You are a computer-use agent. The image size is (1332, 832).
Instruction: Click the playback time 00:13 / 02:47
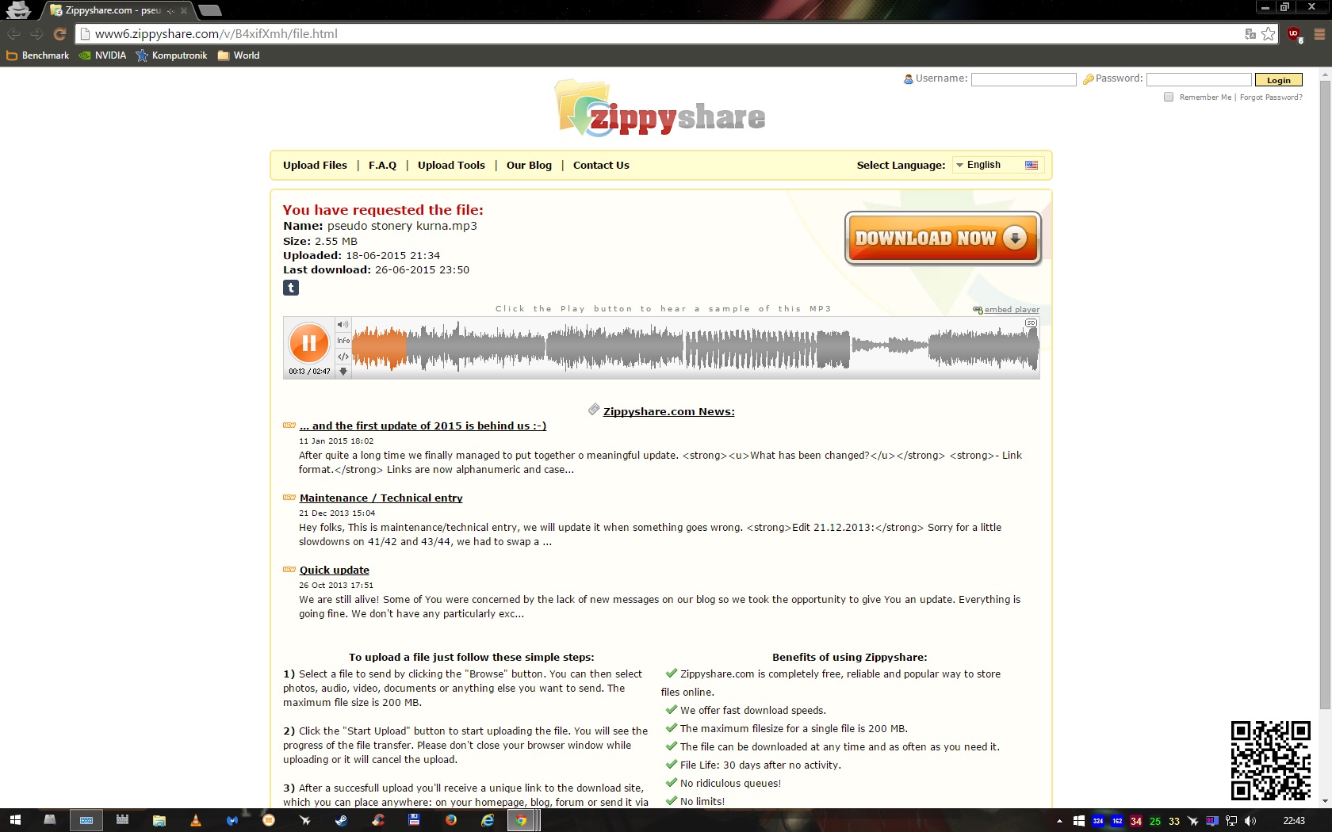point(309,371)
